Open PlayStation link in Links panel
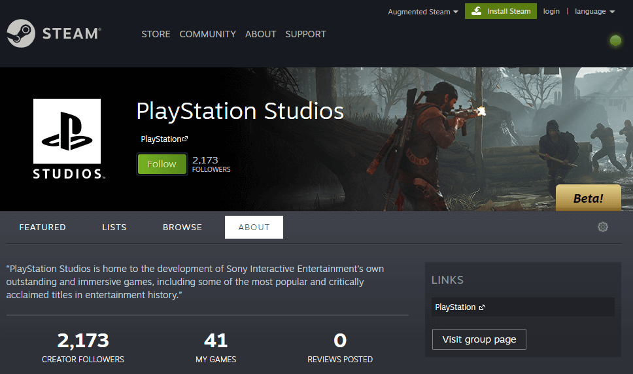The height and width of the screenshot is (374, 633). coord(460,307)
